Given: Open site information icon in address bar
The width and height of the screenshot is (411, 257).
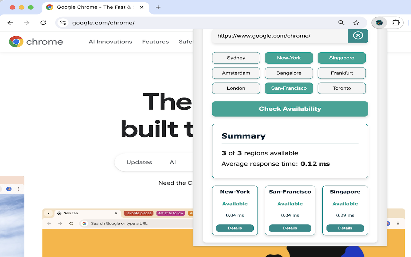Looking at the screenshot, I should [63, 23].
